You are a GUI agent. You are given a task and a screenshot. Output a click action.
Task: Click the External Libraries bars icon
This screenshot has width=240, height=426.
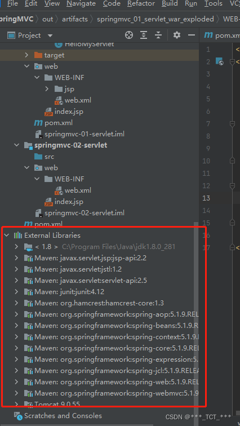pyautogui.click(x=18, y=236)
